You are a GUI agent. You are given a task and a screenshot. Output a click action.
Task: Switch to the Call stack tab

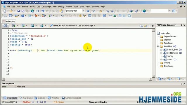click(25, 98)
